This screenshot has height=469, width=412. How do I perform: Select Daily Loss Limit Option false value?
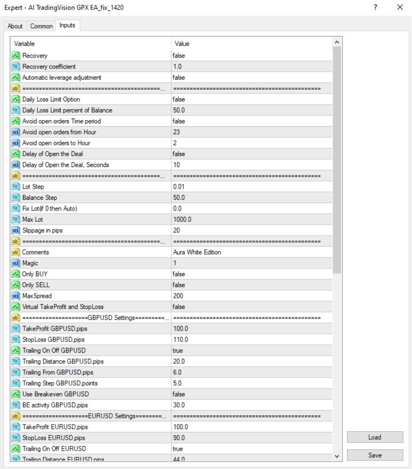[252, 99]
